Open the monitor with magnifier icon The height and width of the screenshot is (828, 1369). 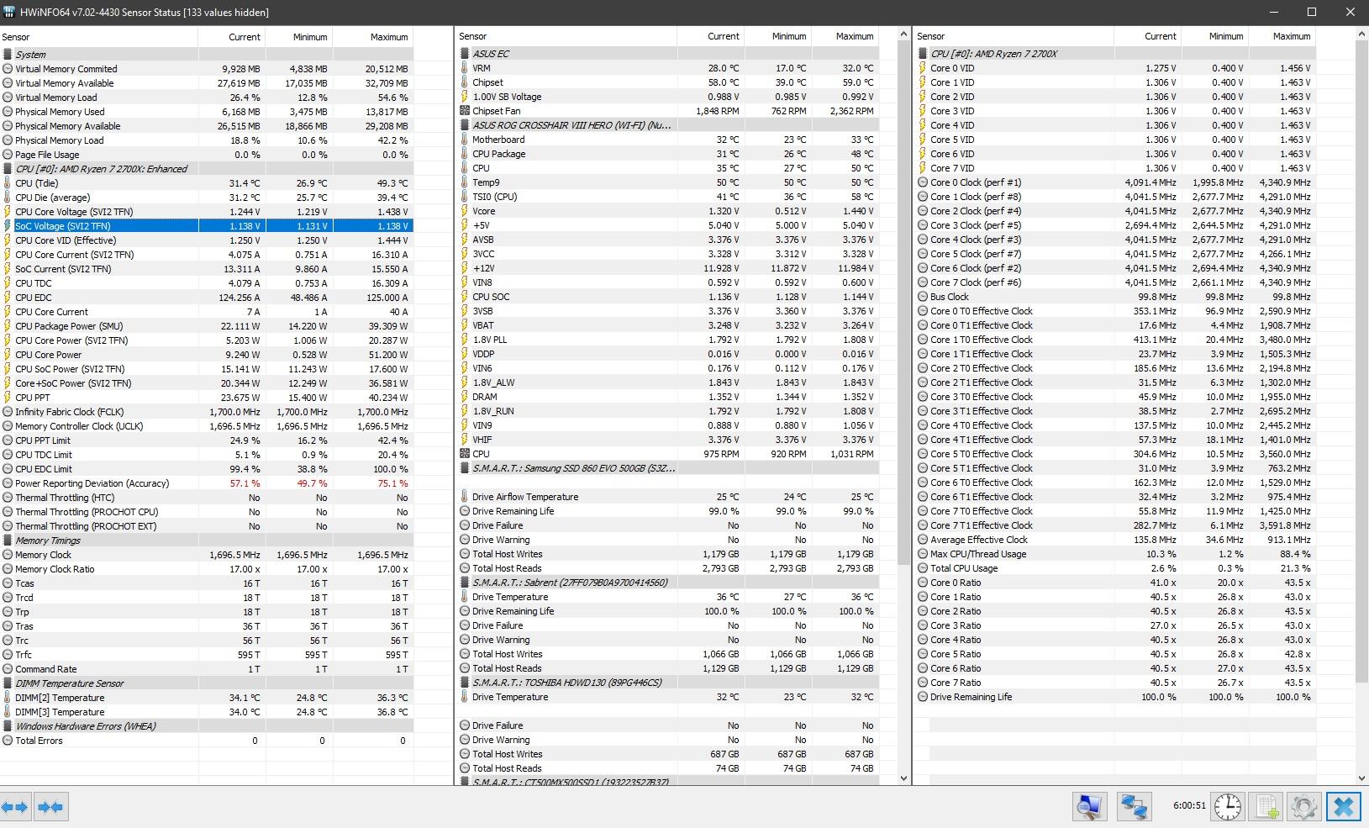coord(1090,807)
